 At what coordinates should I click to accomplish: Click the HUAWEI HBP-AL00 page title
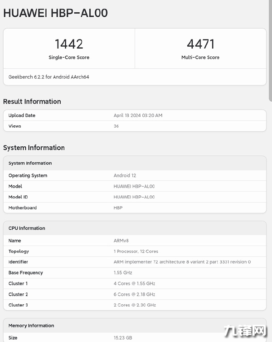[55, 13]
